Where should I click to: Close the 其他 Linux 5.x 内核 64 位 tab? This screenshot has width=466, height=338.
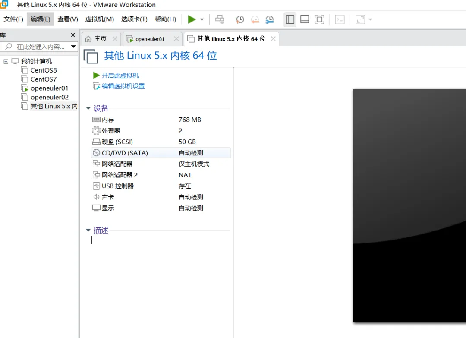click(x=273, y=39)
